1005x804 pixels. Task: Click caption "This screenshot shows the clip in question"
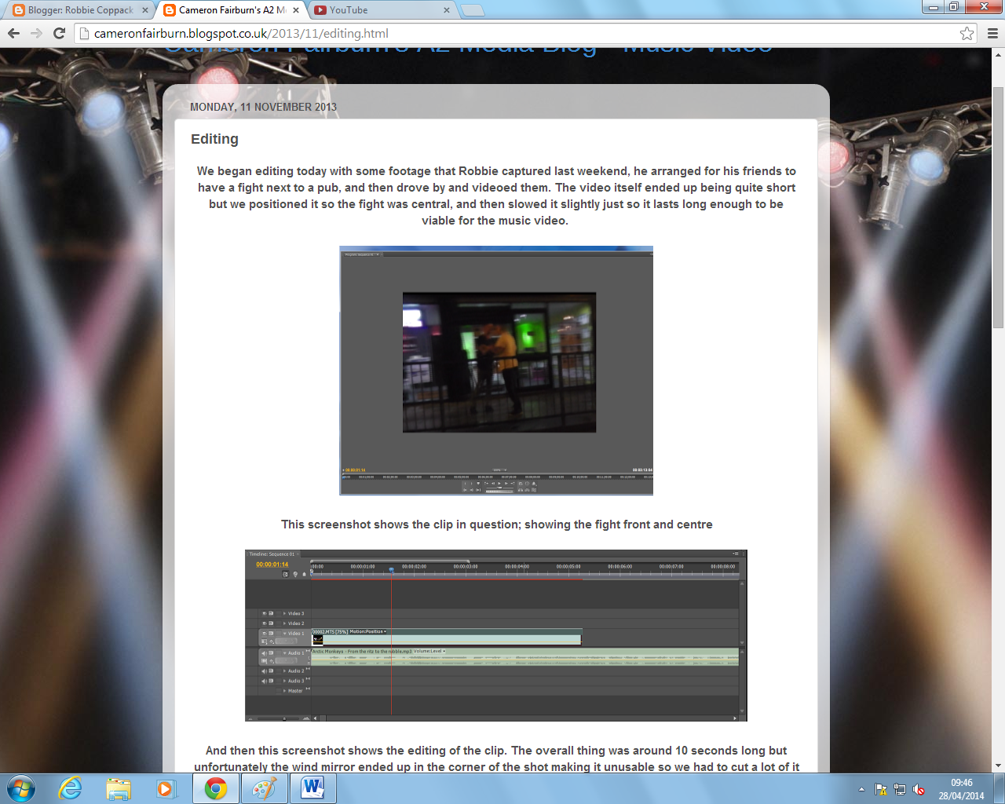coord(497,524)
